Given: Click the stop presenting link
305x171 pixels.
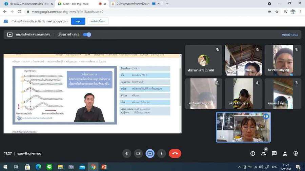Looking at the screenshot, I should click(x=290, y=35).
